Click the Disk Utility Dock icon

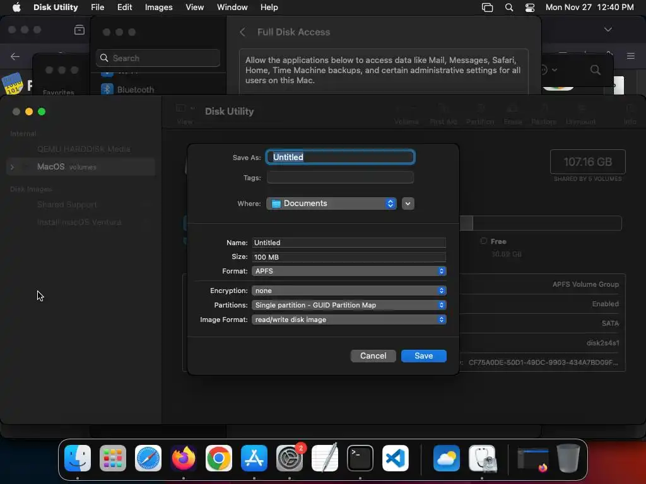[x=482, y=458]
